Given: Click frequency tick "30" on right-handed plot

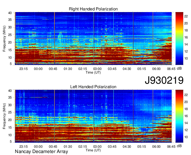Looking at the screenshot, I should (x=10, y=27).
